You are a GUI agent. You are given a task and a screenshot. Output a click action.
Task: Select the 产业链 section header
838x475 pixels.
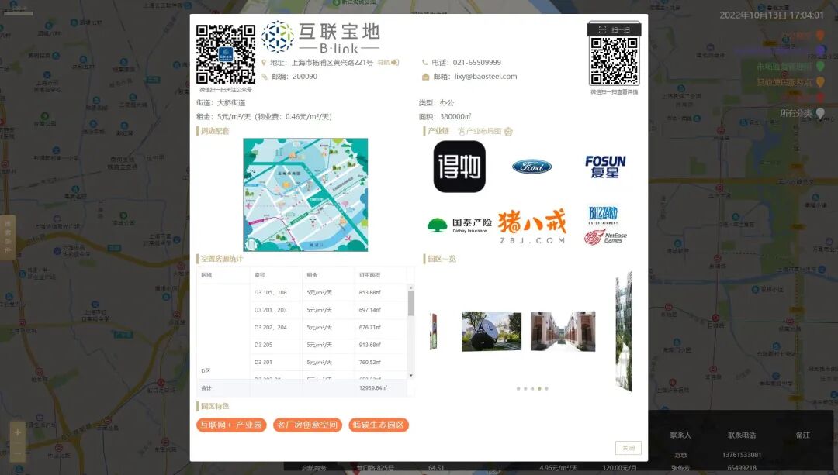[439, 130]
